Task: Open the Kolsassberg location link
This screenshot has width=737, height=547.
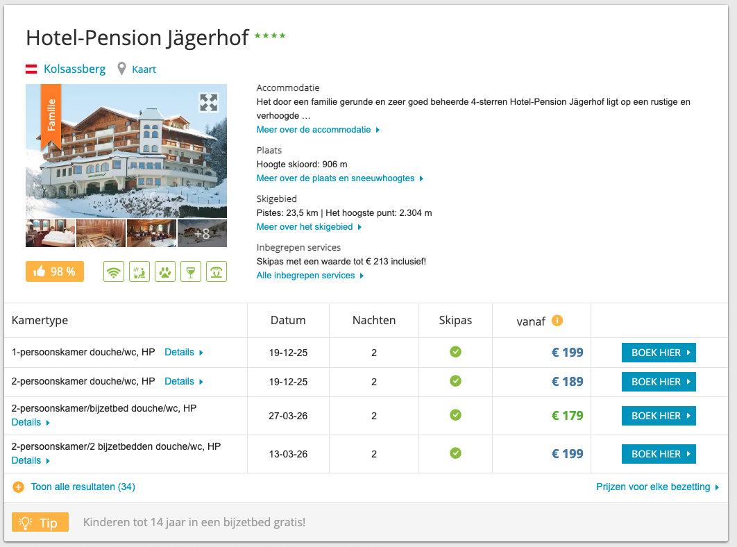Action: [x=74, y=69]
